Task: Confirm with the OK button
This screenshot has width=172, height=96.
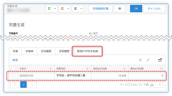Action: coord(136,8)
